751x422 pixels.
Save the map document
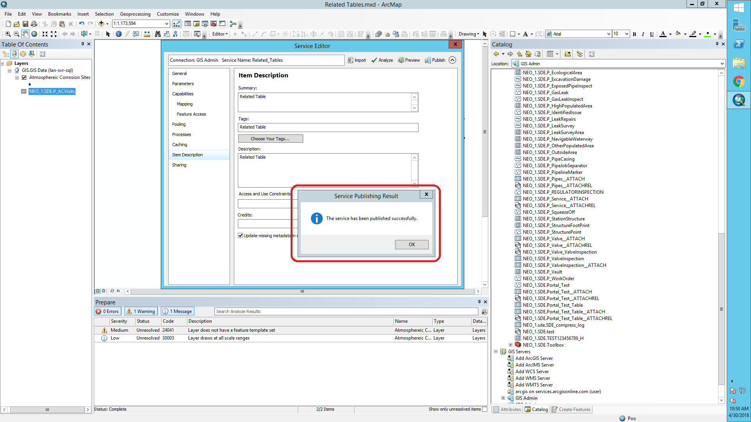[x=25, y=24]
